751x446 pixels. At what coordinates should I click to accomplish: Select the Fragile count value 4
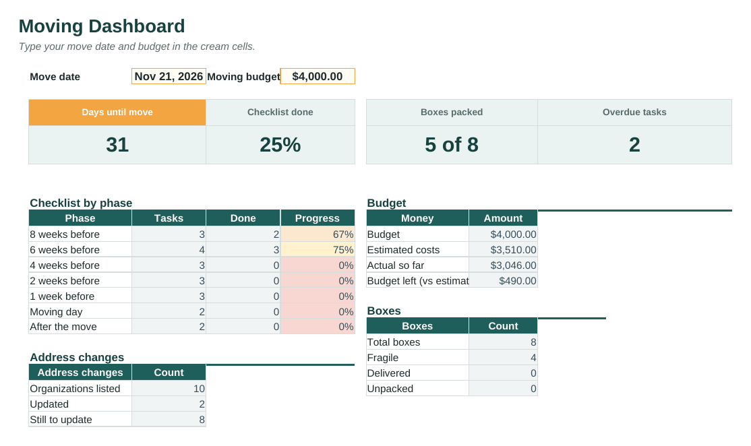coord(503,358)
